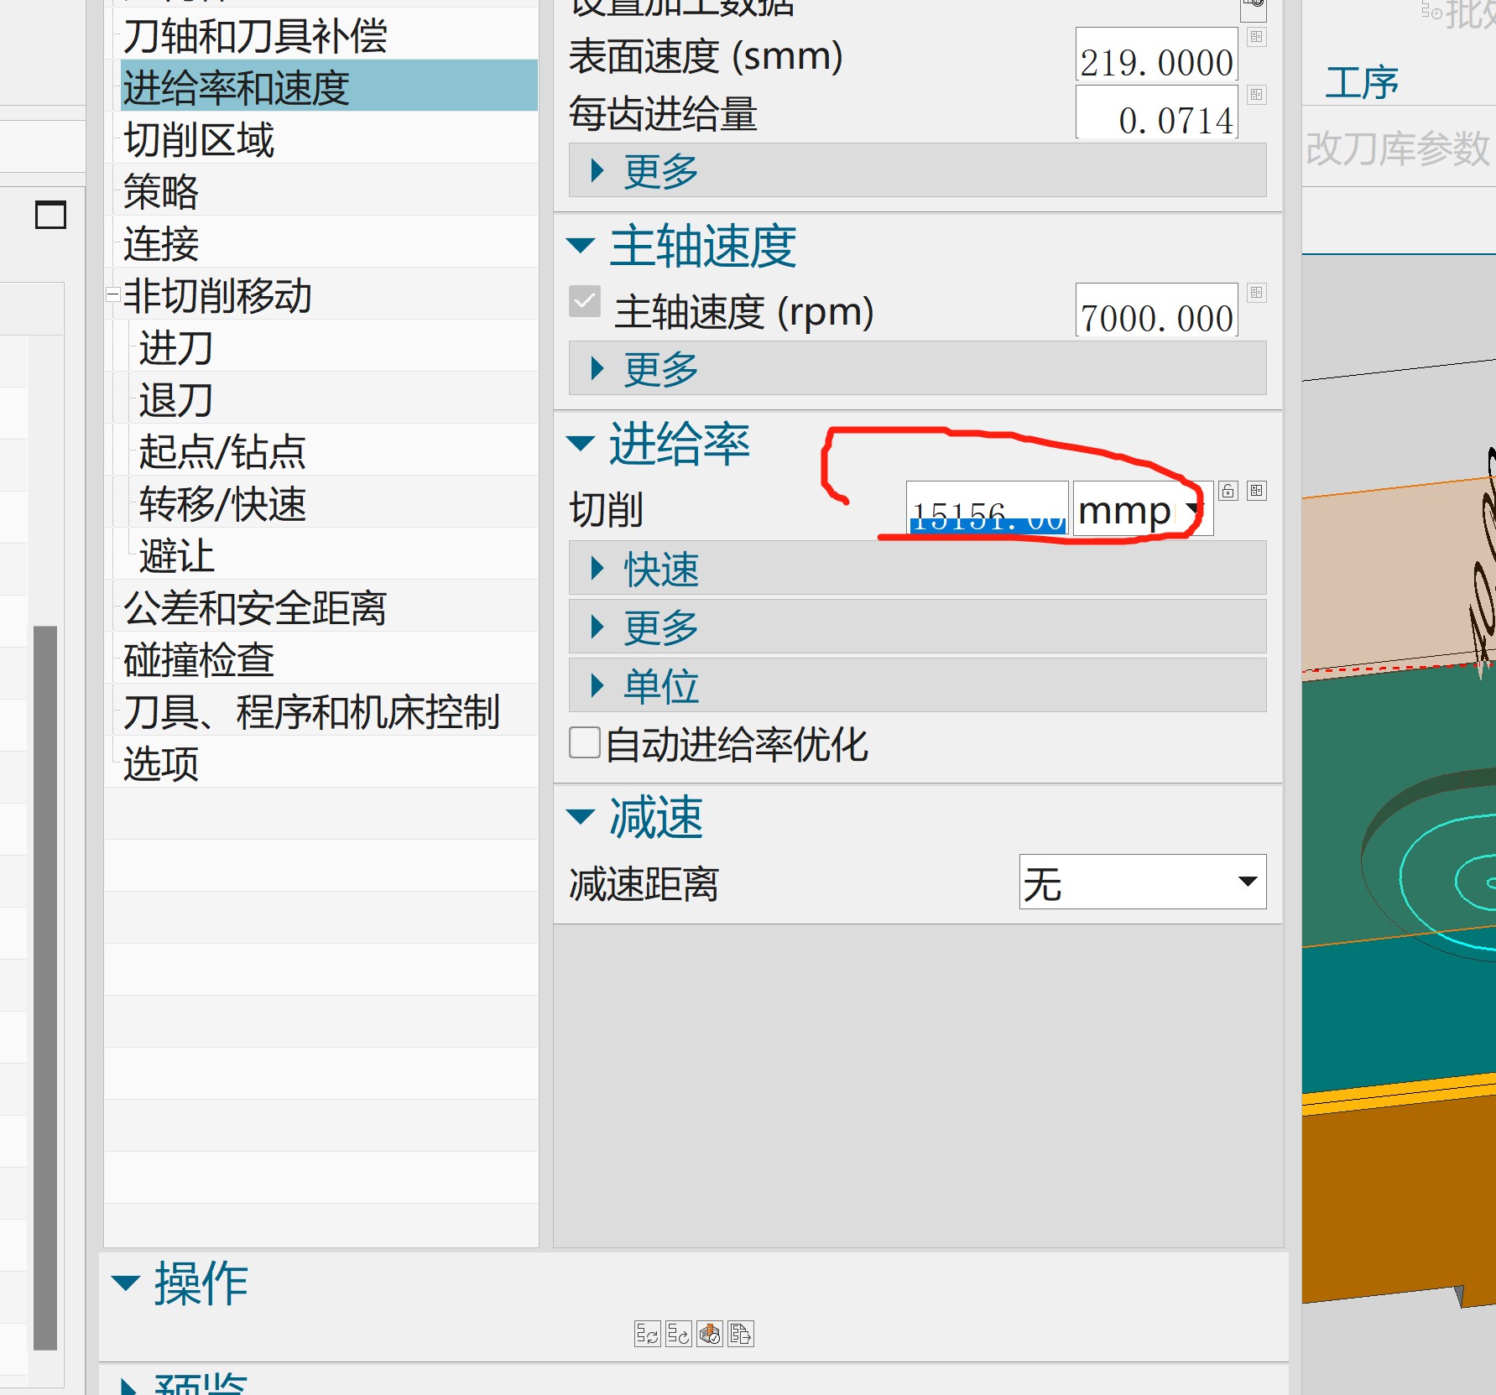
Task: Open the mmpm unit dropdown for 切削
Action: point(1143,508)
